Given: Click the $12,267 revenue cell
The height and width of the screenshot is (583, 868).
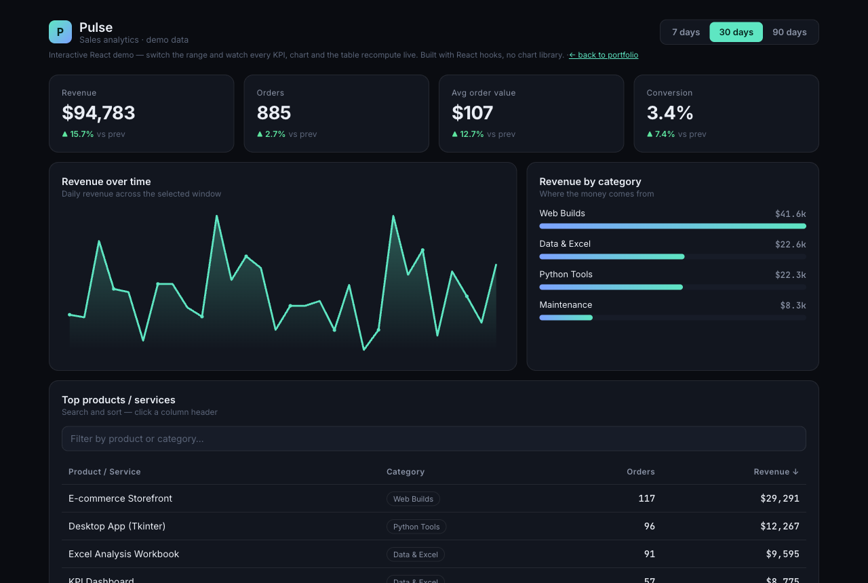Looking at the screenshot, I should click(x=780, y=526).
